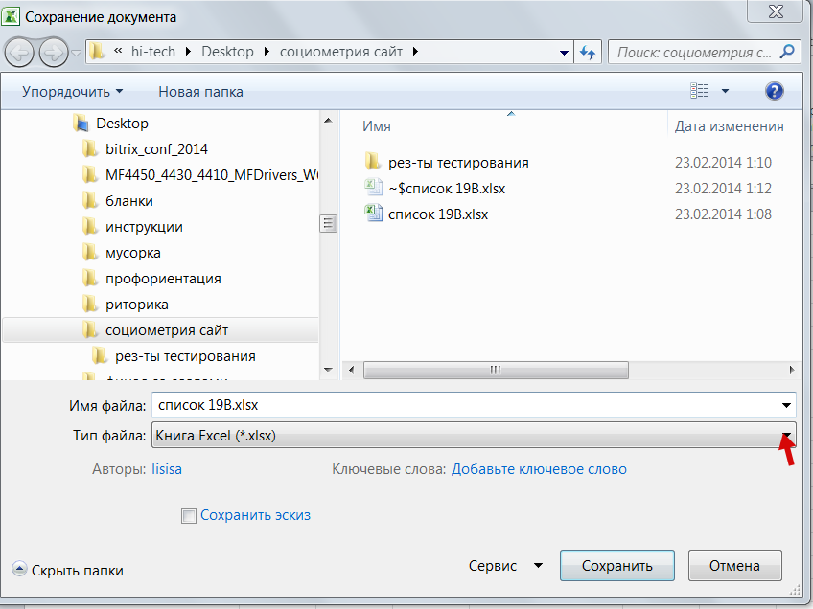Select the file список 19В.xlsx
This screenshot has width=813, height=609.
tap(436, 214)
